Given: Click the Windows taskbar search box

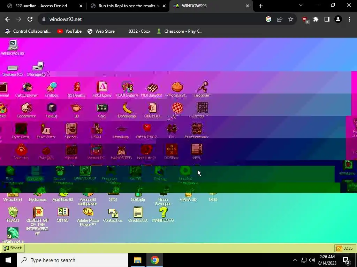Looking at the screenshot, I should [73, 260].
